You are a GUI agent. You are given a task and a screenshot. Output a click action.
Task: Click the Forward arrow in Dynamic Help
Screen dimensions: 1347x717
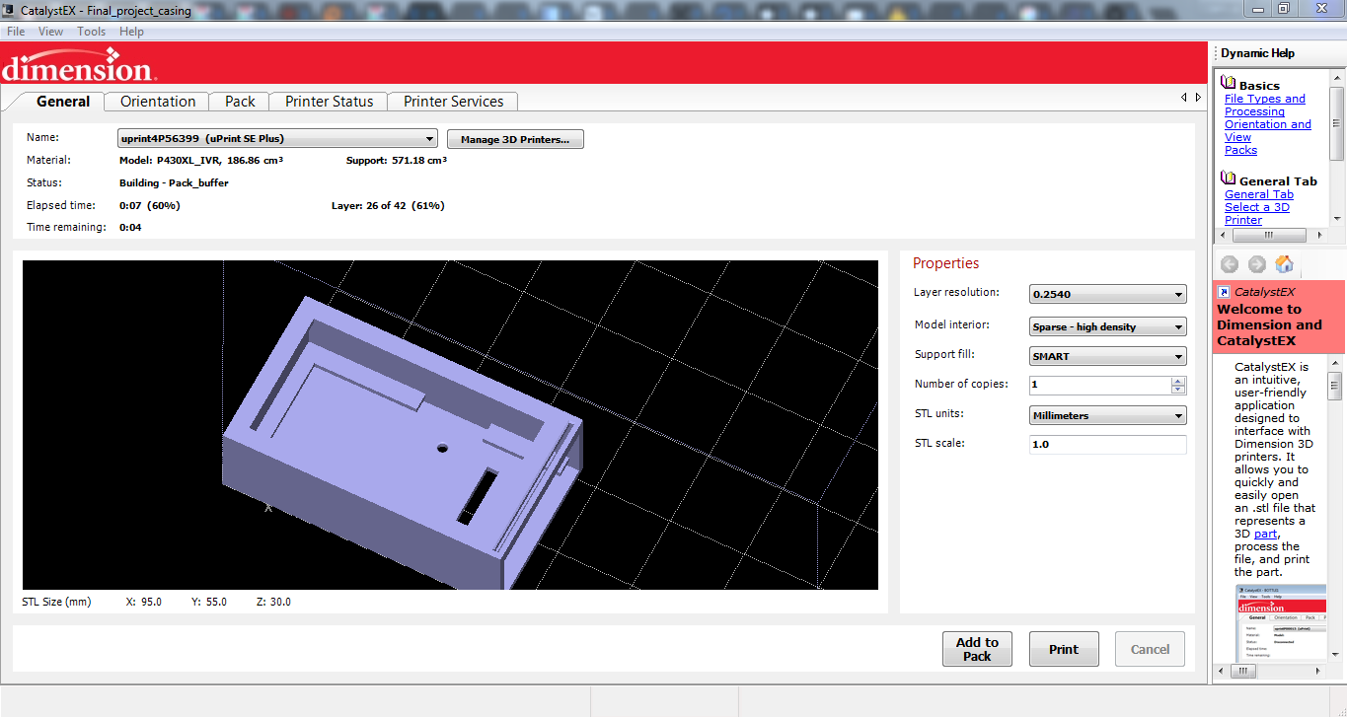(1257, 264)
